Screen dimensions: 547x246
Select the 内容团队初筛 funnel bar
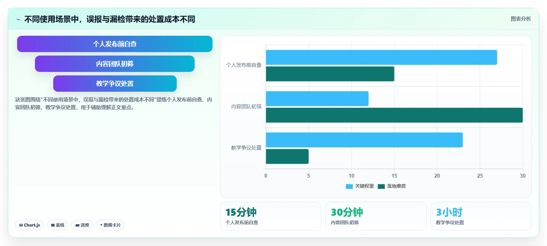115,64
